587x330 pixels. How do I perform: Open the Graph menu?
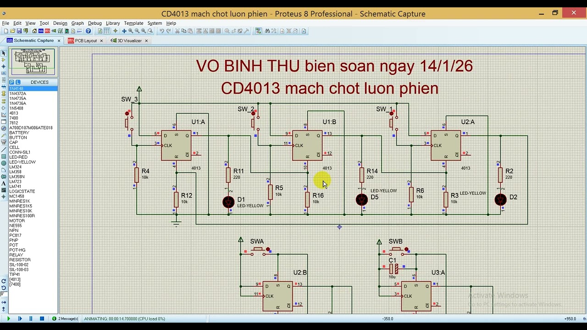(78, 23)
